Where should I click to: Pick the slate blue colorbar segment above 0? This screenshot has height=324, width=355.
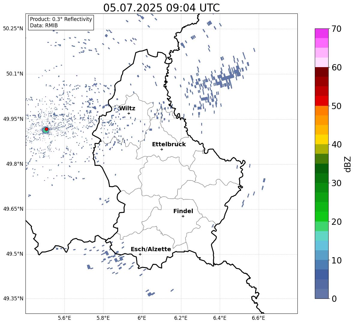(321, 294)
